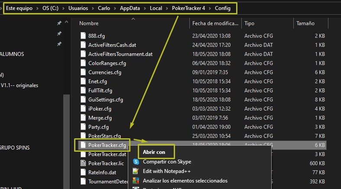The image size is (341, 189).
Task: Choose Compartir con Skype menu entry
Action: (167, 162)
